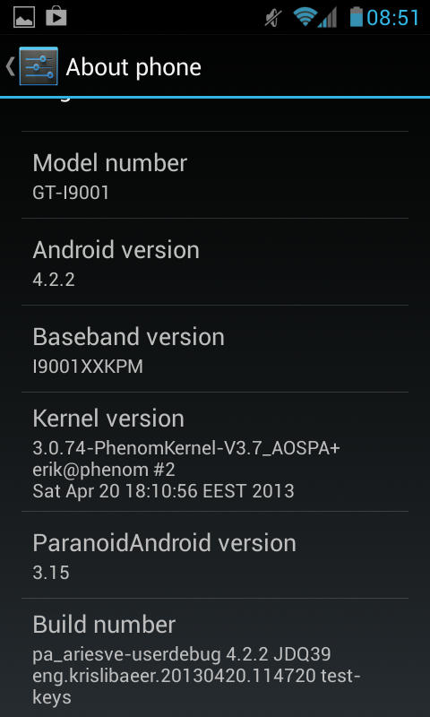Tap the Build number heading
The height and width of the screenshot is (717, 430).
[x=104, y=625]
